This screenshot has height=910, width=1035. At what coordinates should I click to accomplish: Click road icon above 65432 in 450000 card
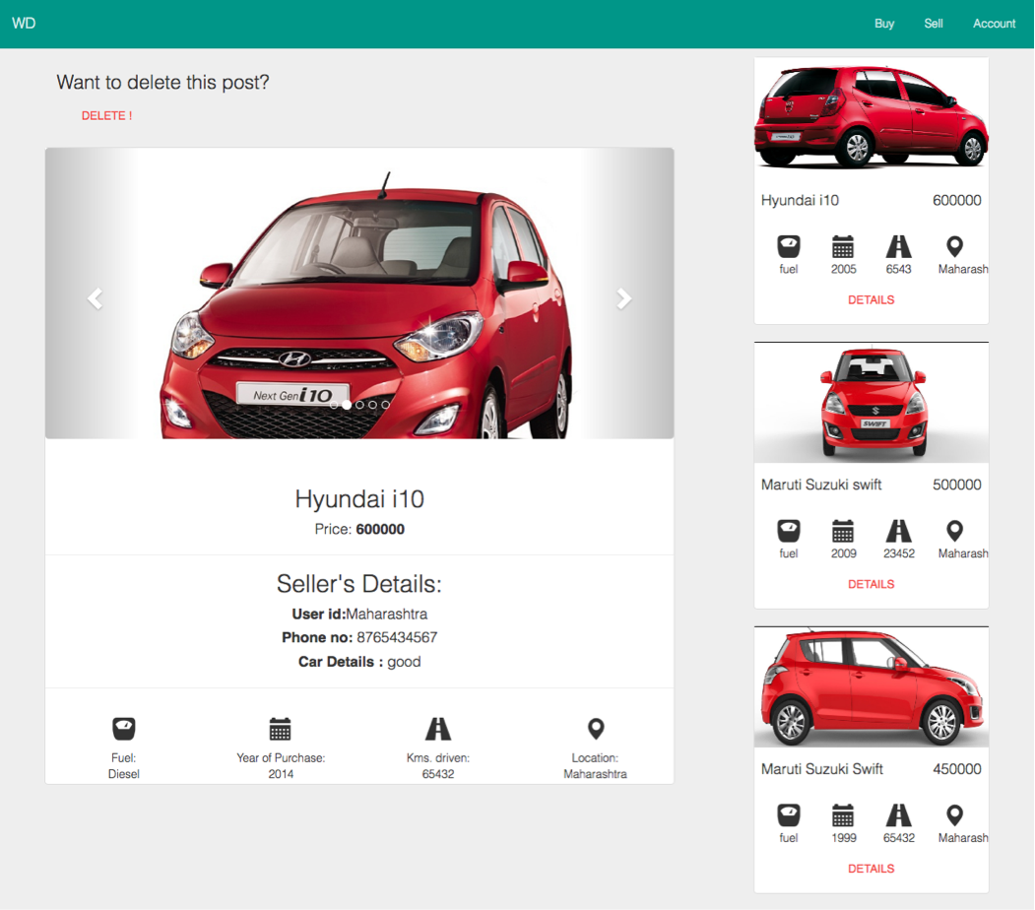coord(898,815)
